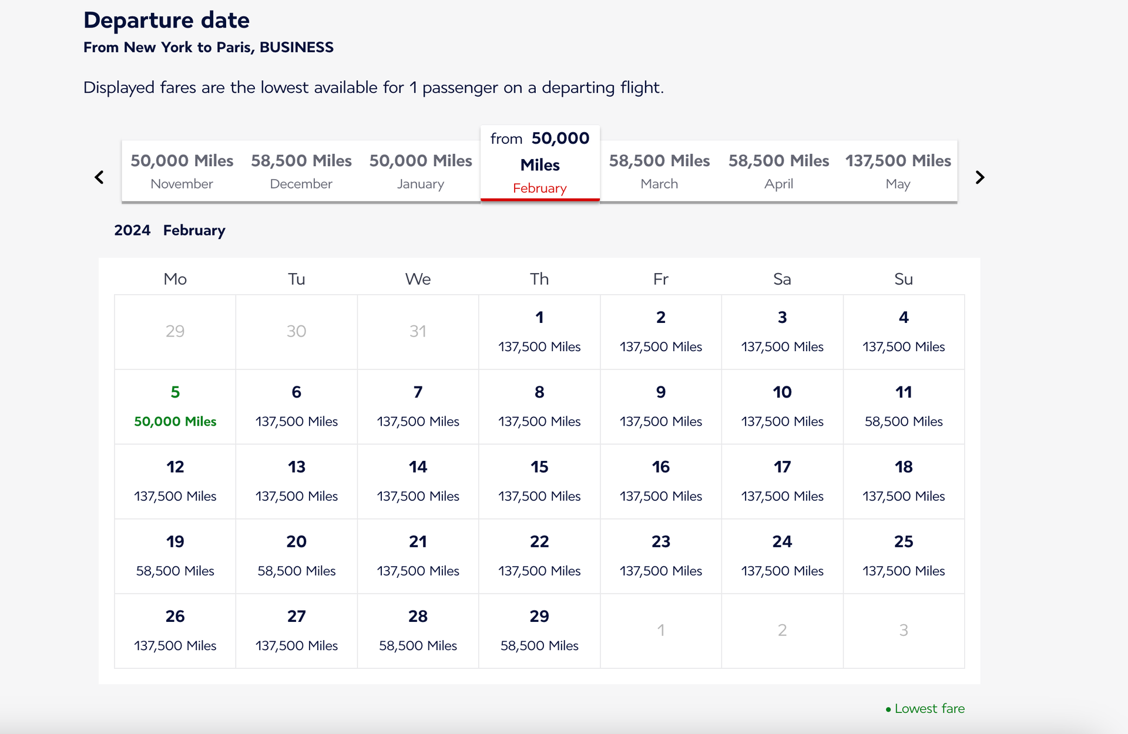This screenshot has width=1128, height=734.
Task: Click the right arrow to view later months
Action: (x=979, y=177)
